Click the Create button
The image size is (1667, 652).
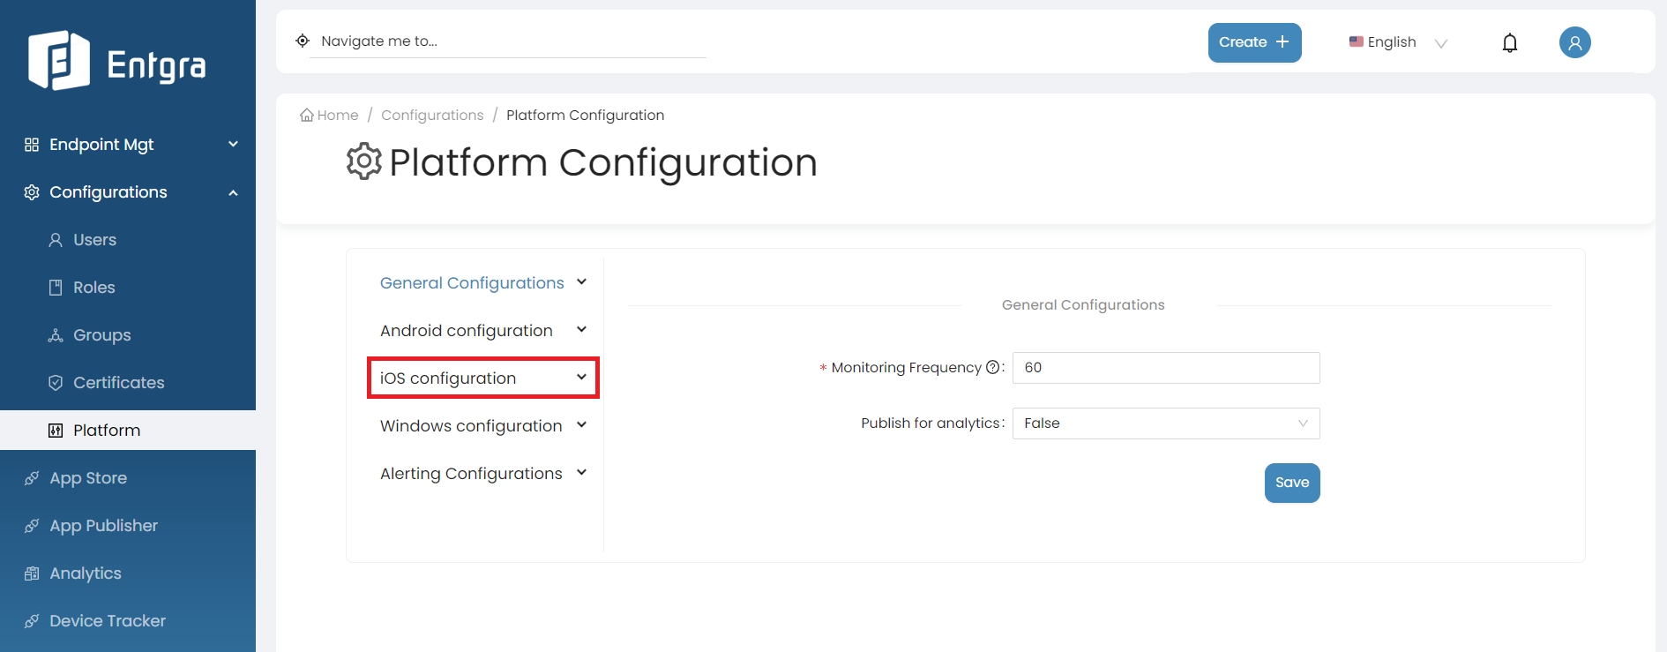pos(1254,42)
